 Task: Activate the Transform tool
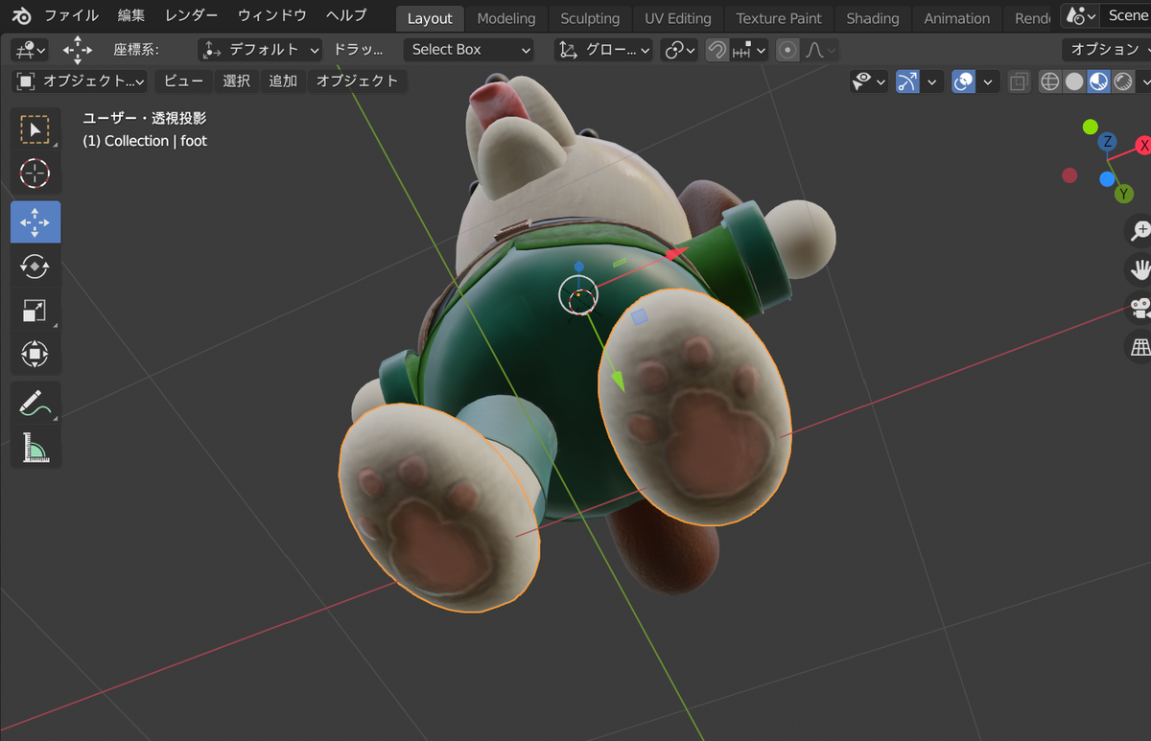coord(35,355)
